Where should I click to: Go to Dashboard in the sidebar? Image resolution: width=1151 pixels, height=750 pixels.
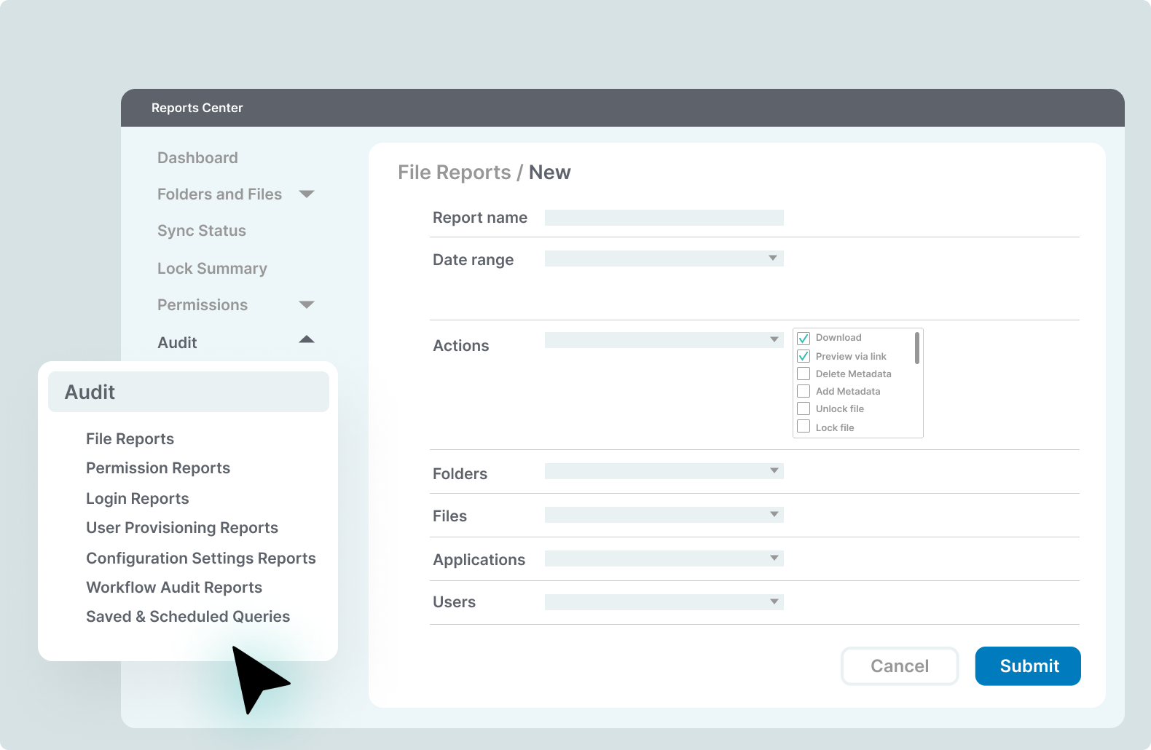click(x=197, y=158)
